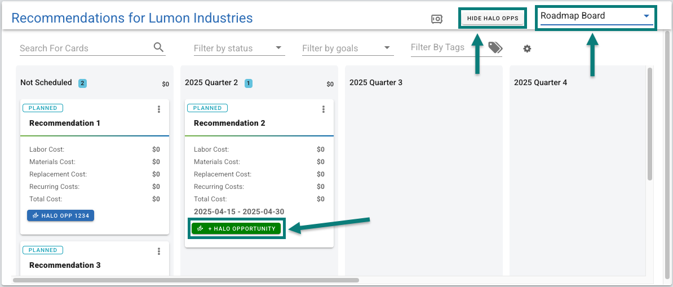Click the Recommendation 3 card title
The image size is (673, 287).
pos(65,265)
